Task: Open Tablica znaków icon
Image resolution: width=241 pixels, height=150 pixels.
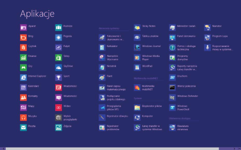Action: pos(137,37)
